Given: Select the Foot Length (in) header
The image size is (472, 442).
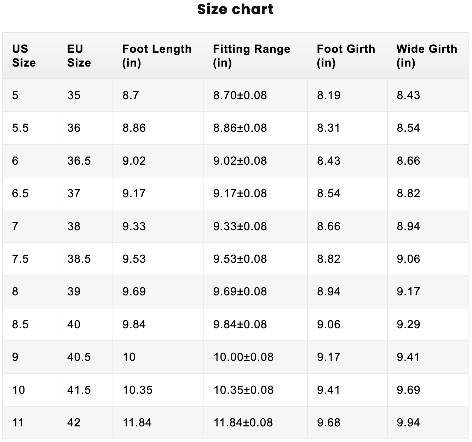Looking at the screenshot, I should [x=157, y=56].
